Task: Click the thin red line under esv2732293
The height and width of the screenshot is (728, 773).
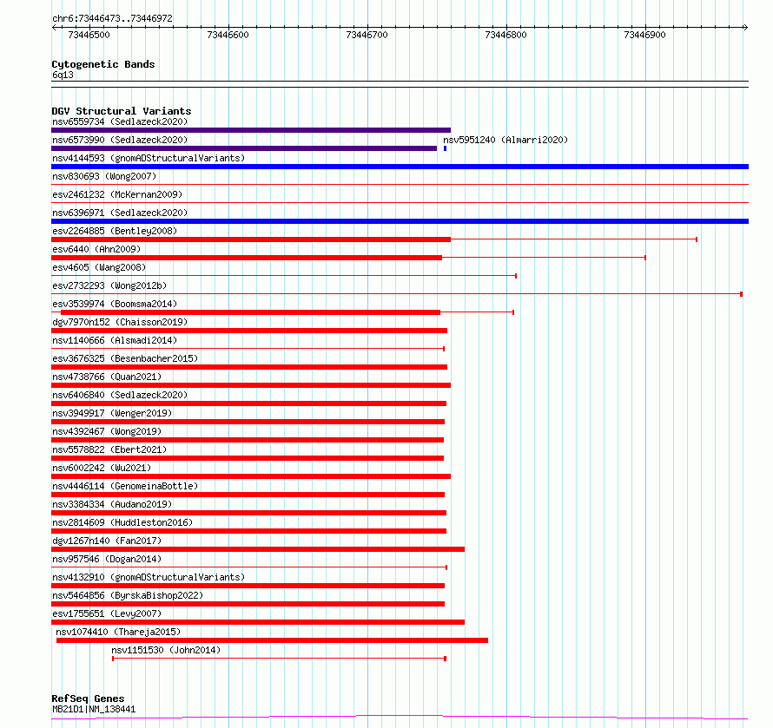Action: (x=397, y=294)
